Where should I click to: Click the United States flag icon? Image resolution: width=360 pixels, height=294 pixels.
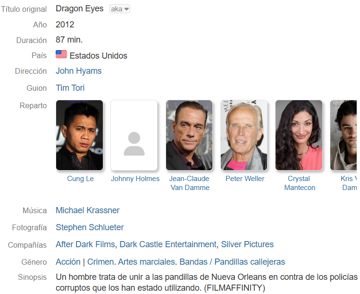tap(61, 54)
